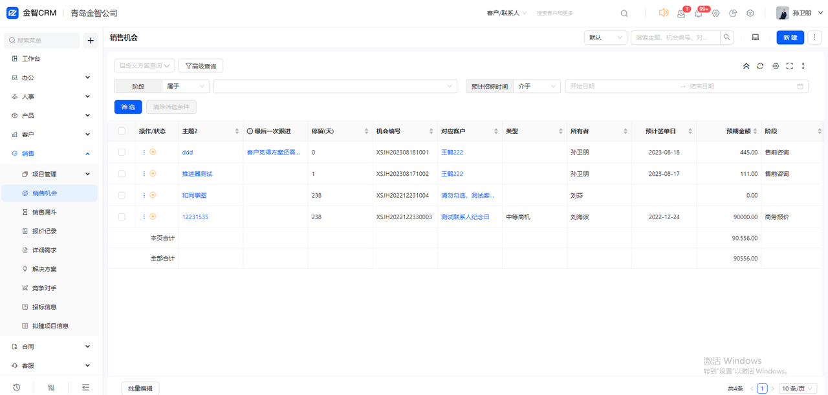Screen dimensions: 828x395
Task: Open the 属于 operator dropdown
Action: pos(186,86)
